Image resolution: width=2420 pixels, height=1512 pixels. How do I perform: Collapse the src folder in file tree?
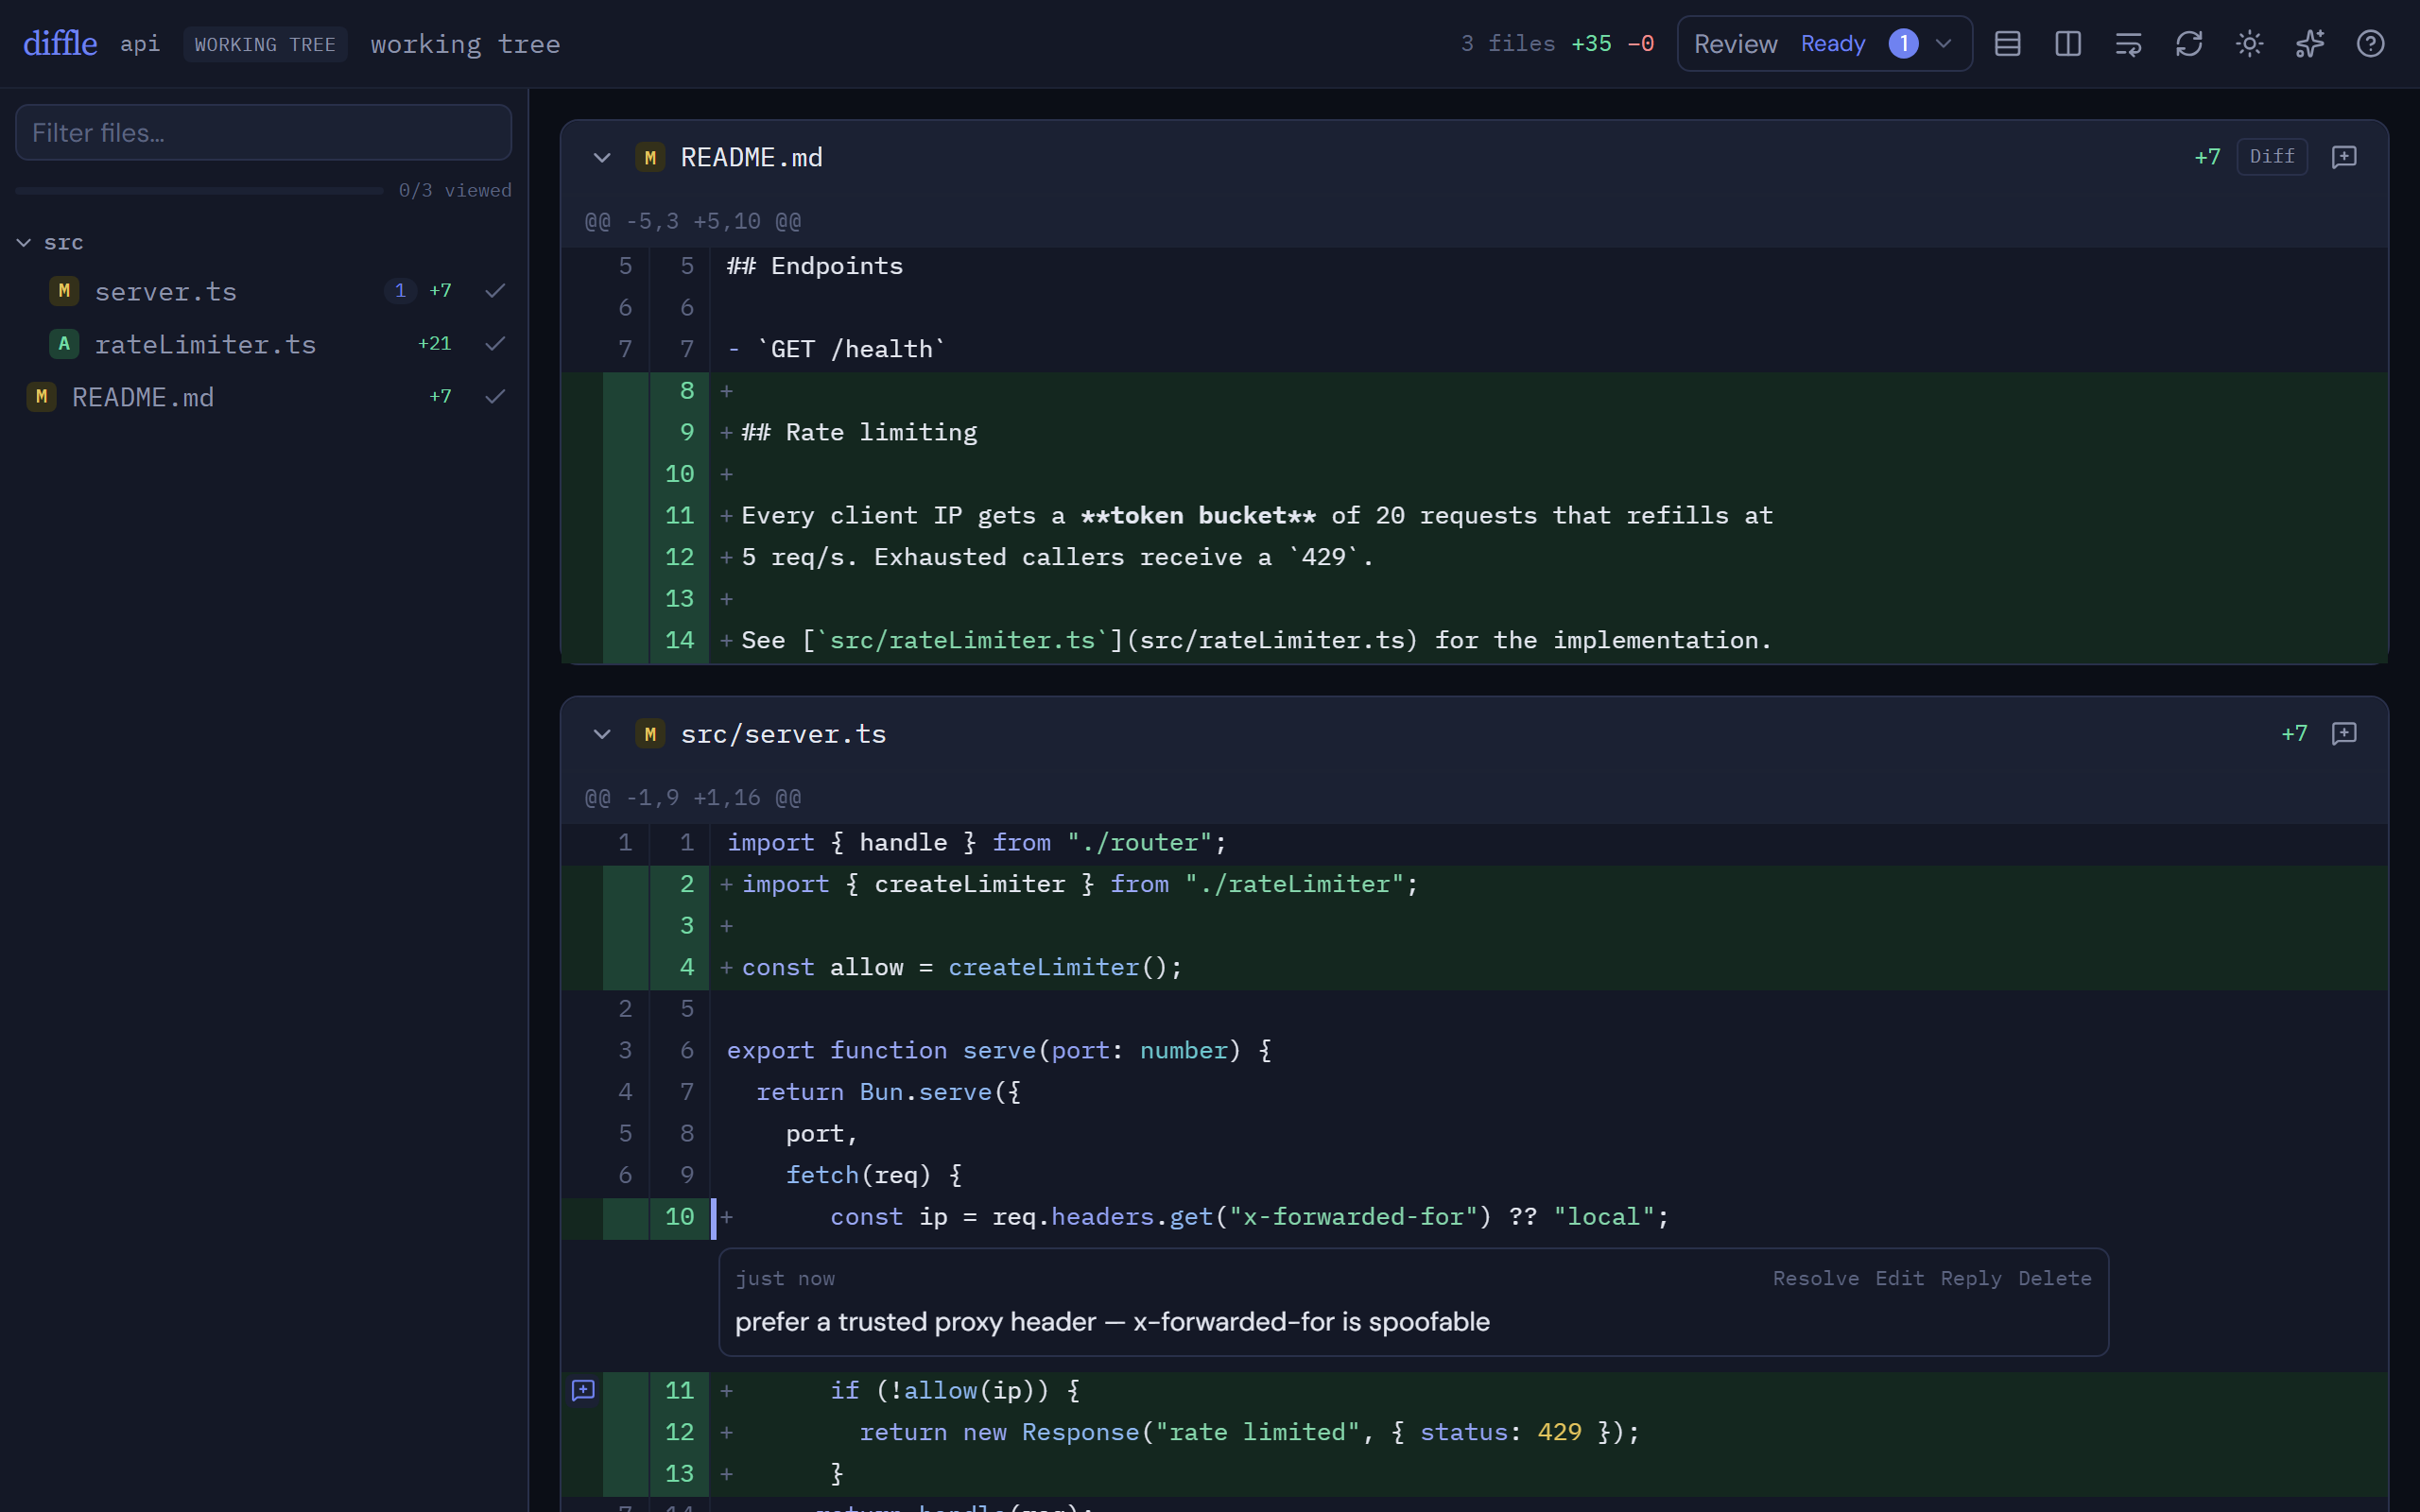(x=24, y=243)
